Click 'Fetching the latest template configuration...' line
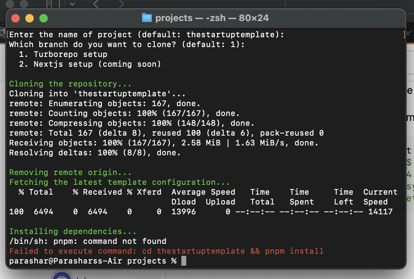 tap(119, 182)
